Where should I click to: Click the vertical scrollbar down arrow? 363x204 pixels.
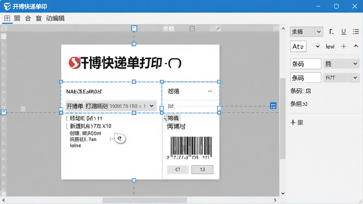point(283,193)
